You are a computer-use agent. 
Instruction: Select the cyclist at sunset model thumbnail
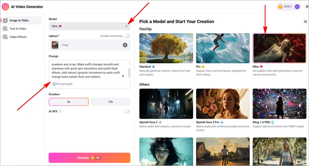[223, 152]
